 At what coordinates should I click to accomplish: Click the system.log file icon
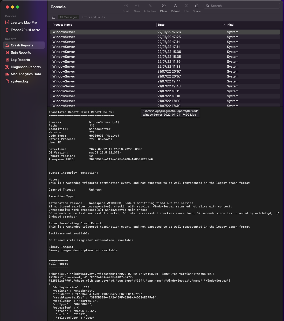pyautogui.click(x=7, y=81)
